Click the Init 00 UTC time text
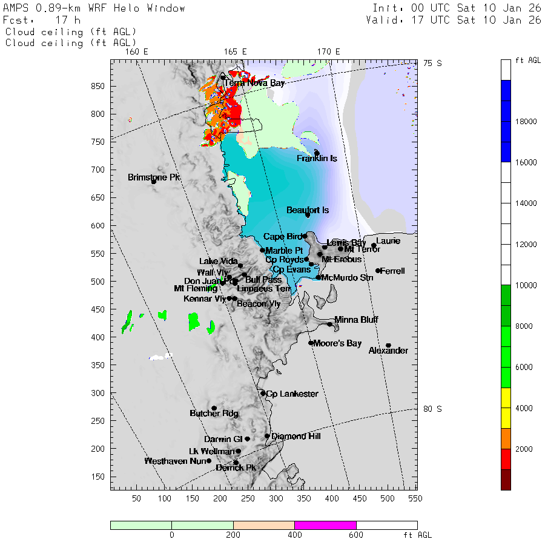545x545 pixels. pyautogui.click(x=457, y=8)
